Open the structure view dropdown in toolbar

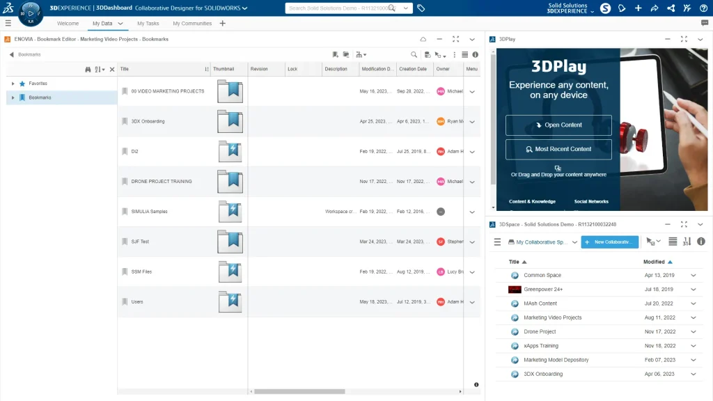361,54
